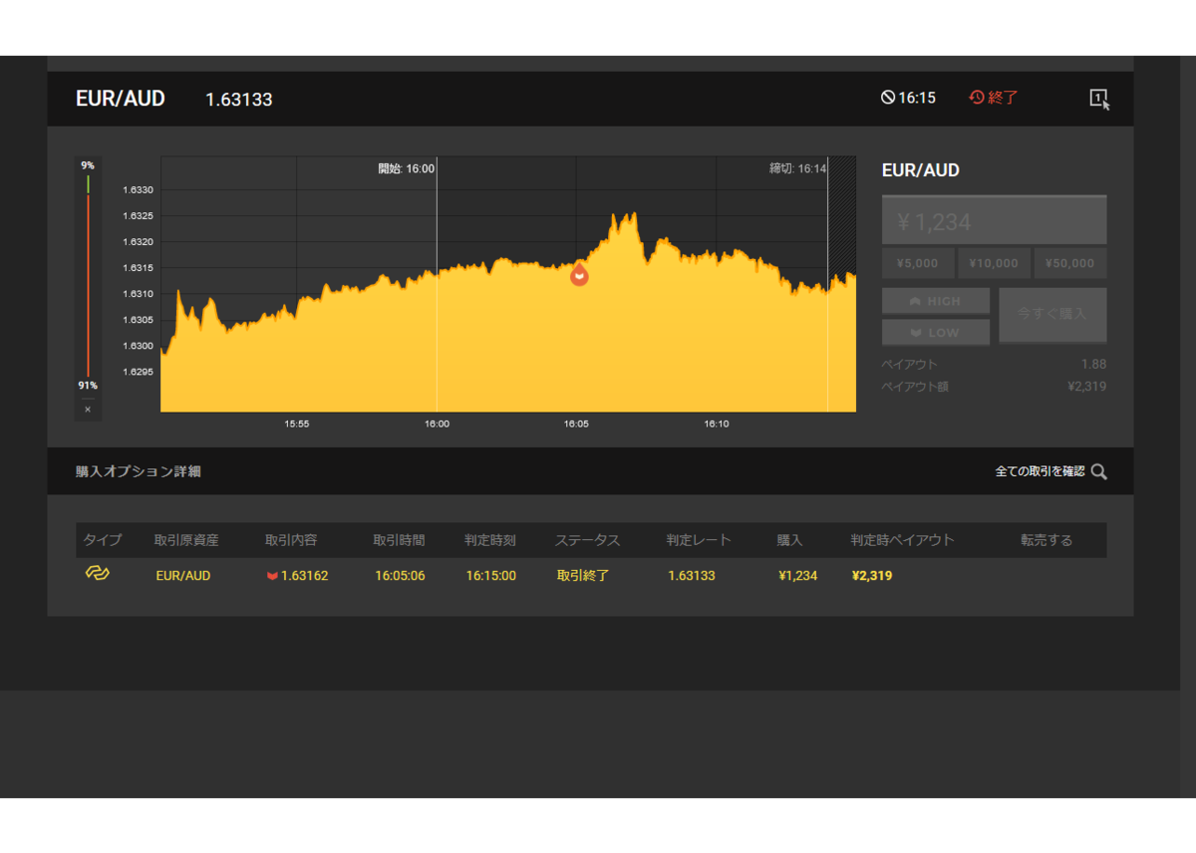1196x853 pixels.
Task: Click the 開始: 16:00 start marker label
Action: [x=407, y=168]
